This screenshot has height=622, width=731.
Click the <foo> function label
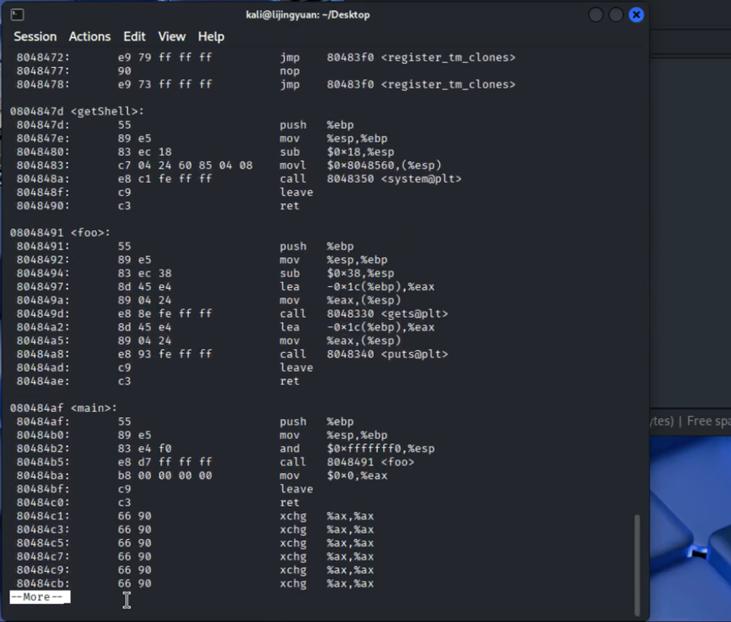click(90, 232)
